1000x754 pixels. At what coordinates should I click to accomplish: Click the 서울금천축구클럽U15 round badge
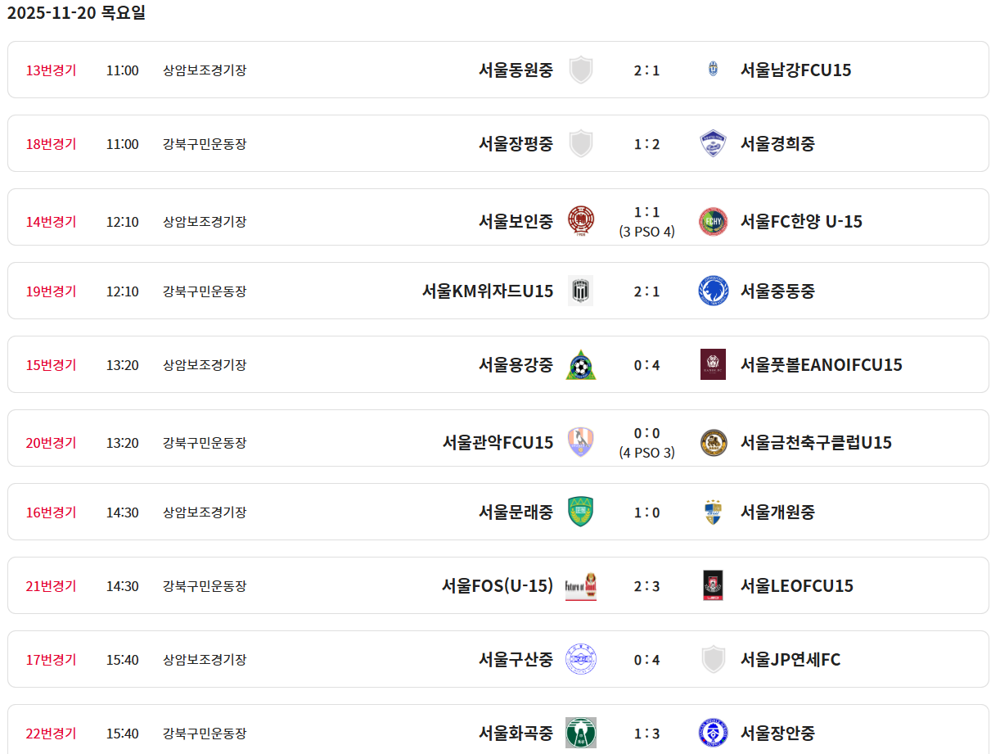(x=713, y=442)
